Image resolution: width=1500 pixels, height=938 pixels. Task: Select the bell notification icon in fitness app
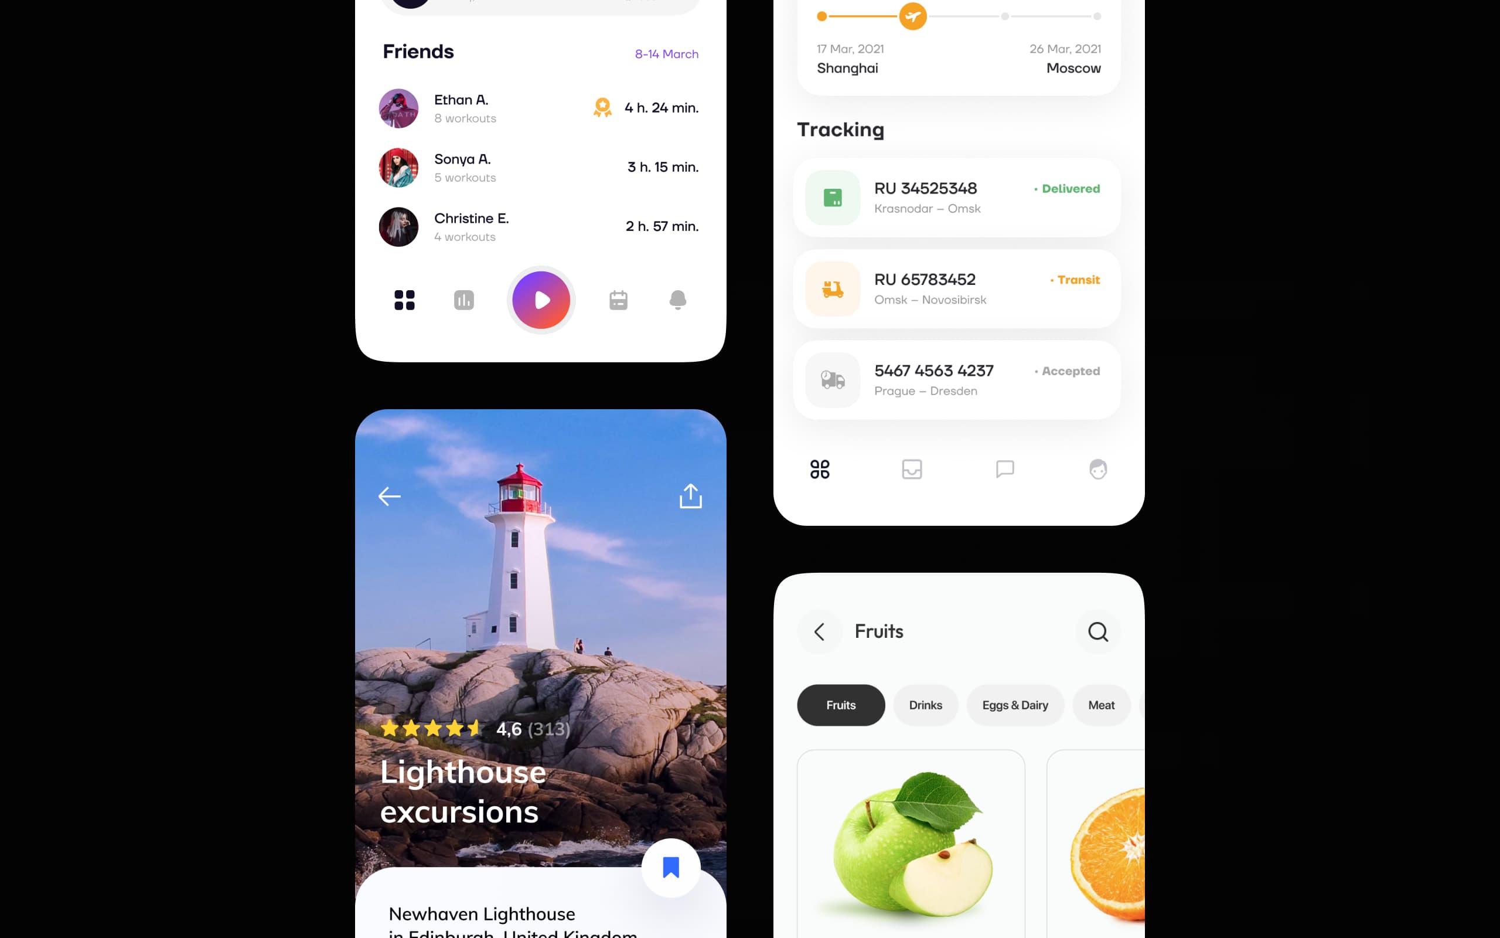(x=678, y=300)
